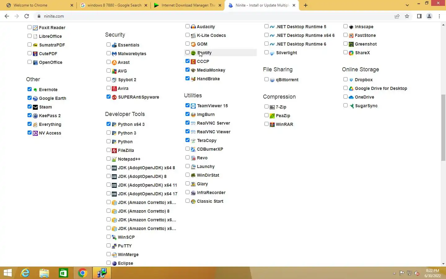Image resolution: width=446 pixels, height=279 pixels.
Task: Click the Dropbox icon
Action: coord(351,80)
